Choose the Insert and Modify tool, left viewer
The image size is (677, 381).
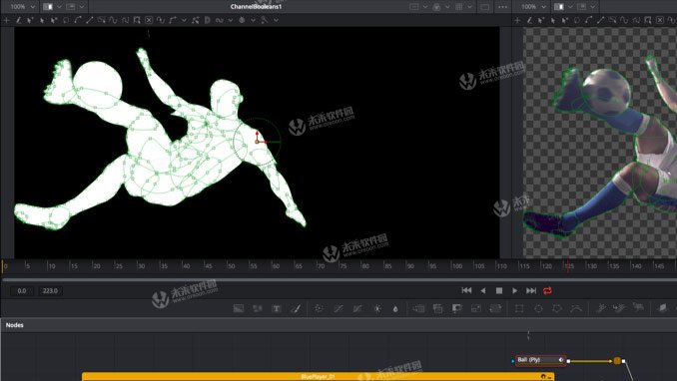30,20
